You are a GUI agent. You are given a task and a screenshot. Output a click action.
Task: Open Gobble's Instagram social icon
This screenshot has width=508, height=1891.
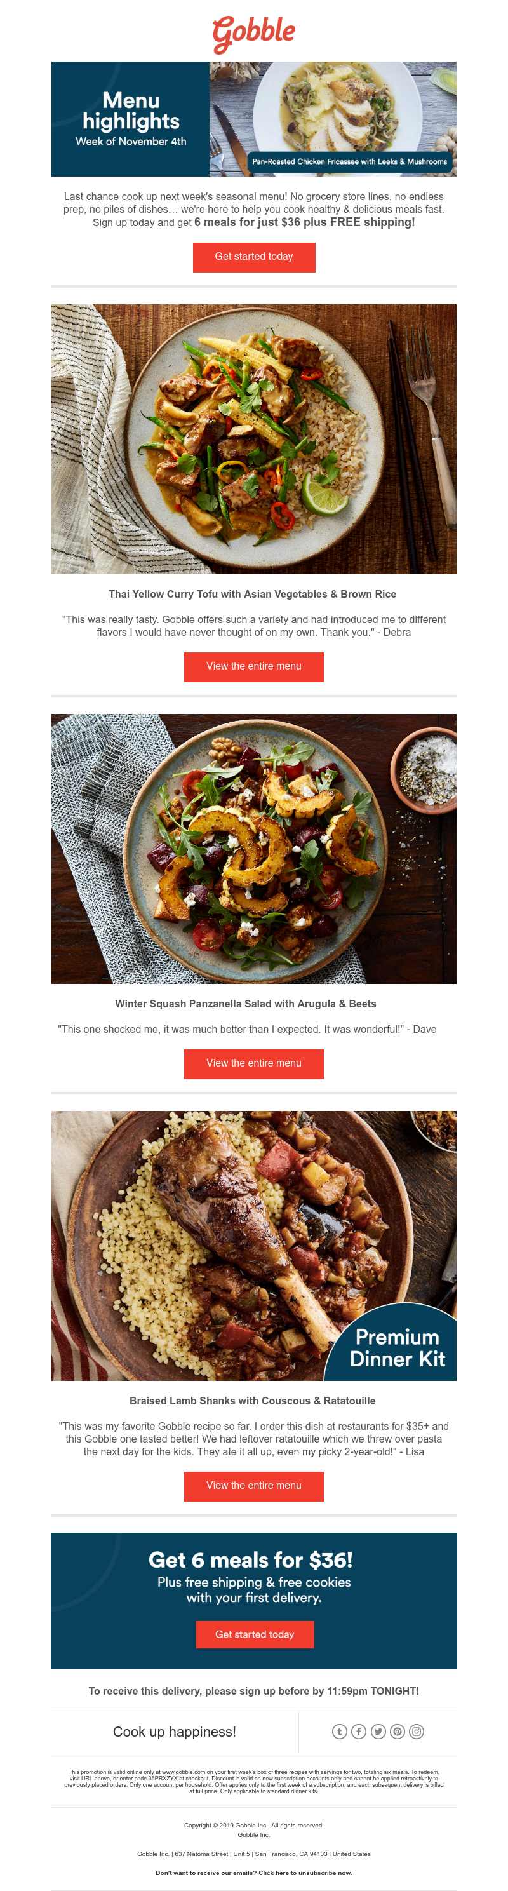(x=416, y=1732)
